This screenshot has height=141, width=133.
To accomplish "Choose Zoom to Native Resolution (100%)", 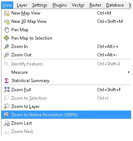I will tap(66, 115).
